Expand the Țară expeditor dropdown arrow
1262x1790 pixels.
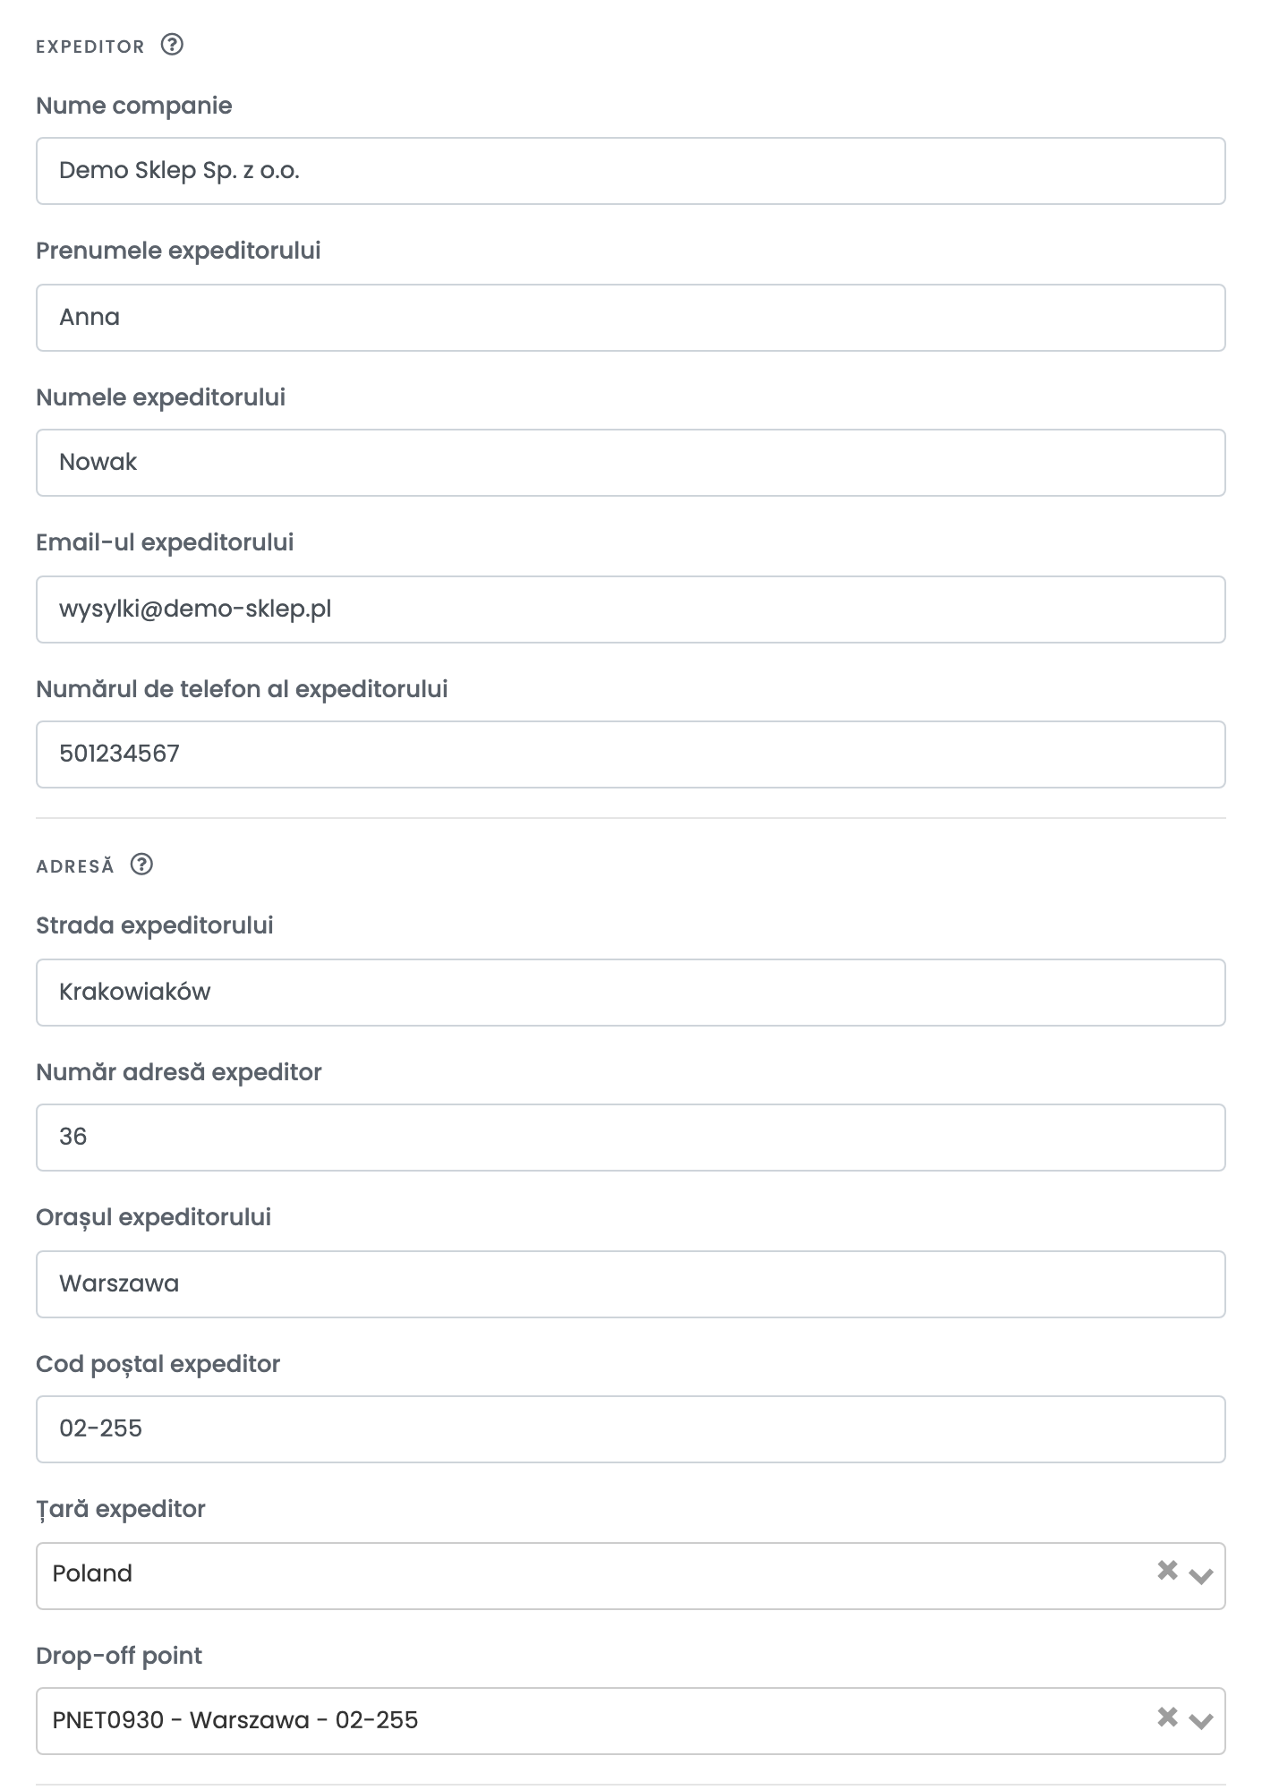(x=1200, y=1576)
